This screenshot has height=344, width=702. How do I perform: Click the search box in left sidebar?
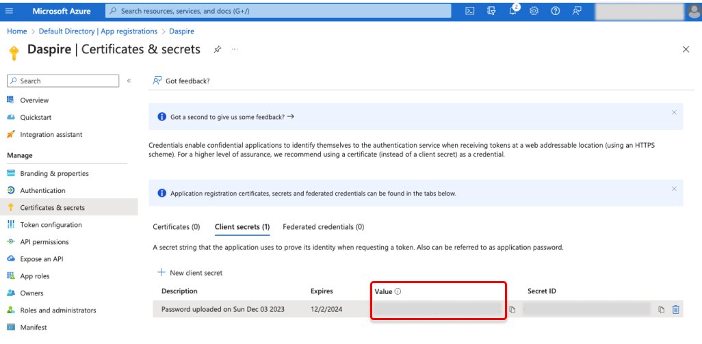tap(63, 81)
